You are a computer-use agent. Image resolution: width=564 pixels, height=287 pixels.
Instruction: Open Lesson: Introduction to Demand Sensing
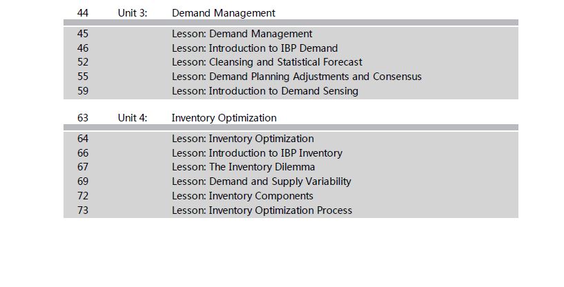pos(264,91)
